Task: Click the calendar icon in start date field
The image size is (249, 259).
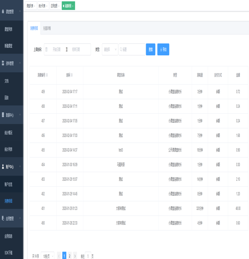Action: click(x=47, y=49)
